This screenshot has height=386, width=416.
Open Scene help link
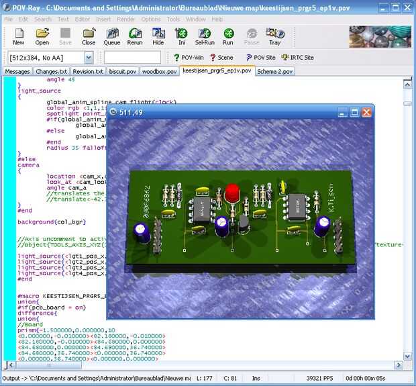221,57
